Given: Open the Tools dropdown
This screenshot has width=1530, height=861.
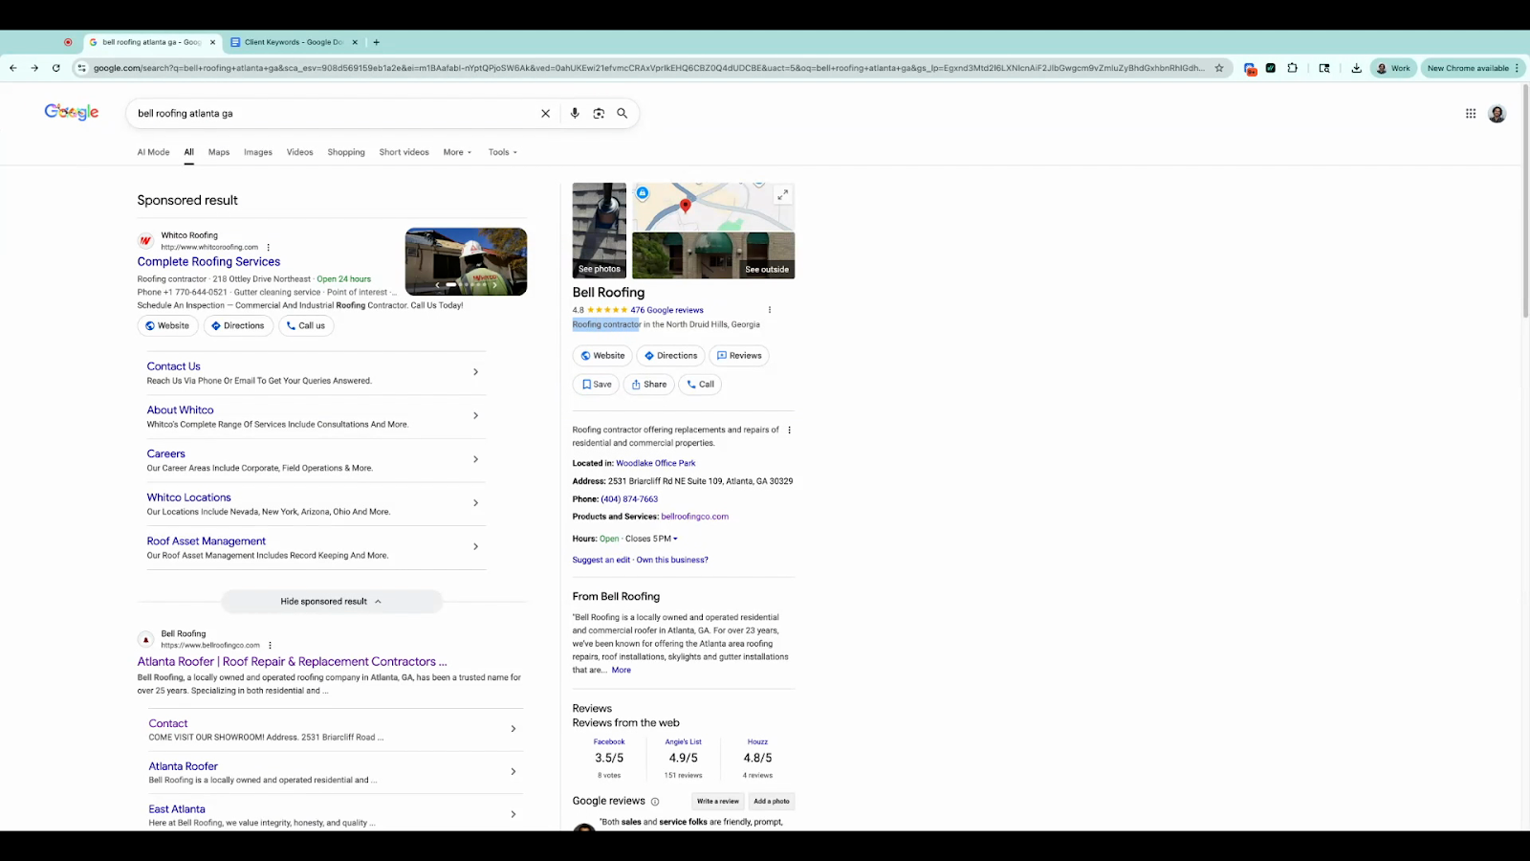Looking at the screenshot, I should click(503, 152).
